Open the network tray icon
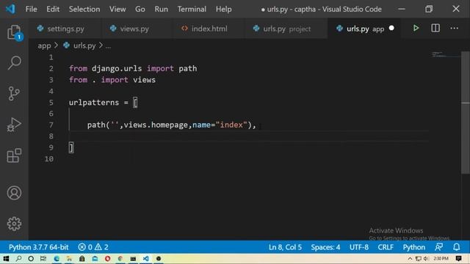Image resolution: width=470 pixels, height=264 pixels. pos(418,259)
